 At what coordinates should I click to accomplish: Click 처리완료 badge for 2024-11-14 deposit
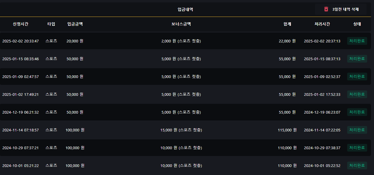tap(357, 130)
